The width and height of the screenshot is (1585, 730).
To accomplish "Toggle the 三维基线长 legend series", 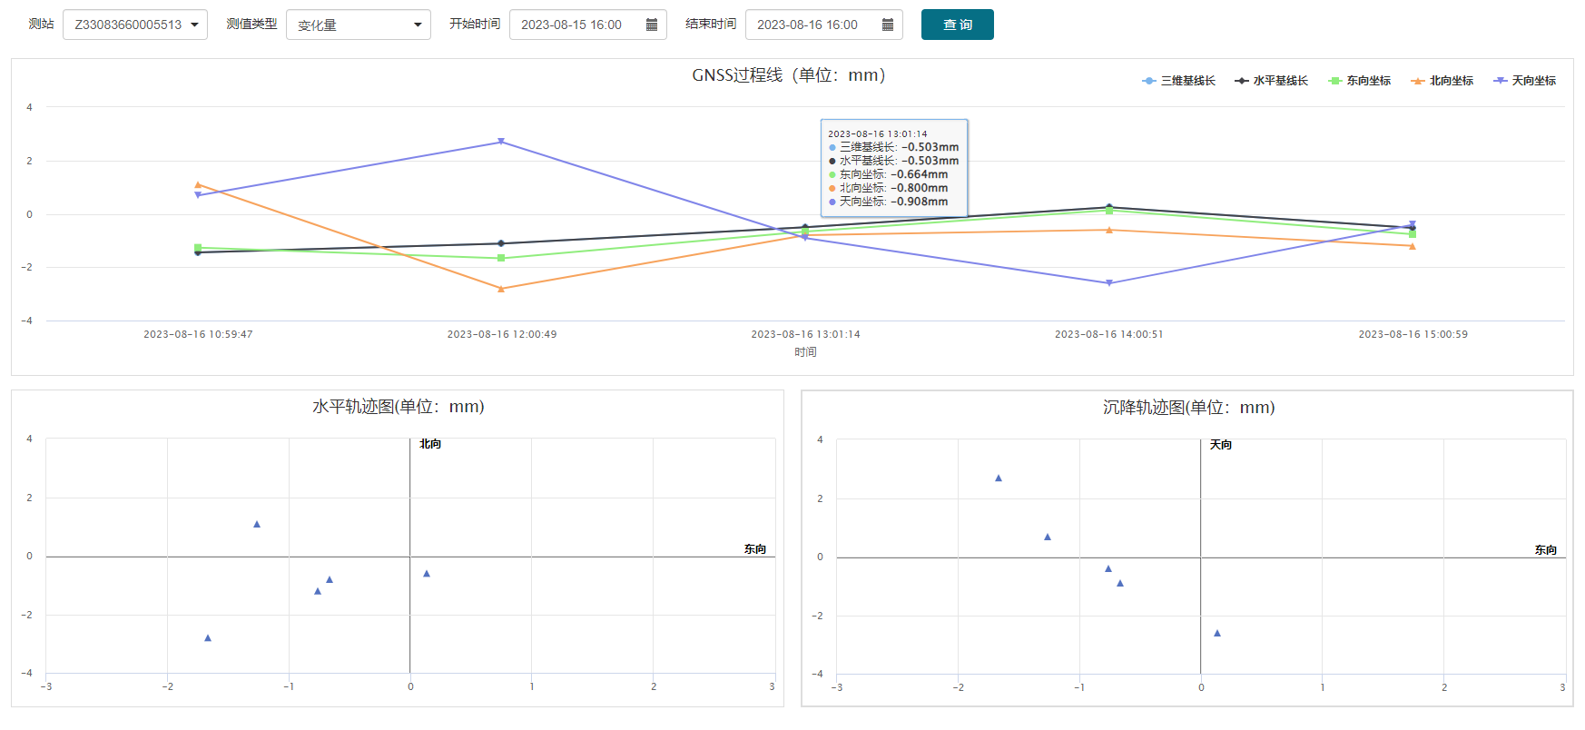I will coord(1178,81).
